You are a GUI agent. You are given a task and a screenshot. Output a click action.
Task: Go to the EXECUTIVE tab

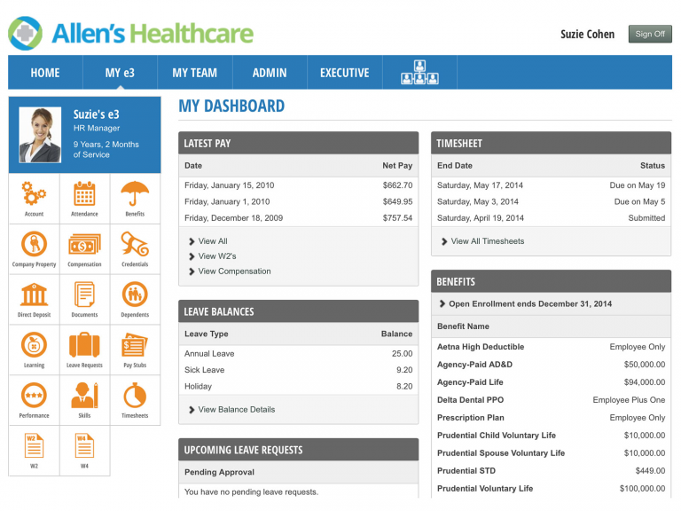tap(344, 73)
